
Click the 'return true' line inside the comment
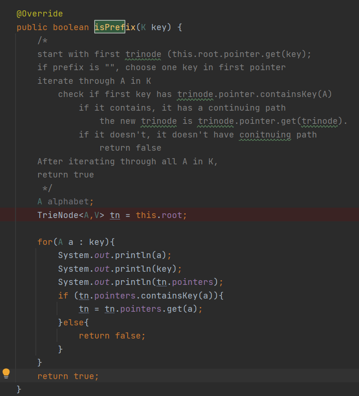[65, 175]
